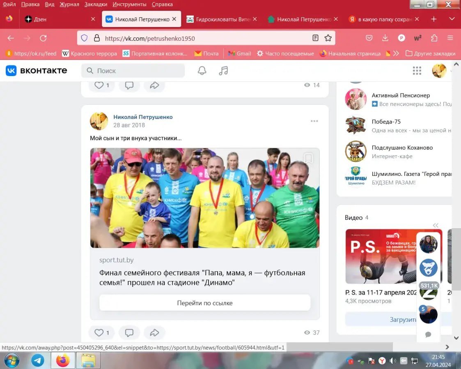Image resolution: width=461 pixels, height=369 pixels.
Task: Bookmark this page with the star icon
Action: [x=328, y=38]
